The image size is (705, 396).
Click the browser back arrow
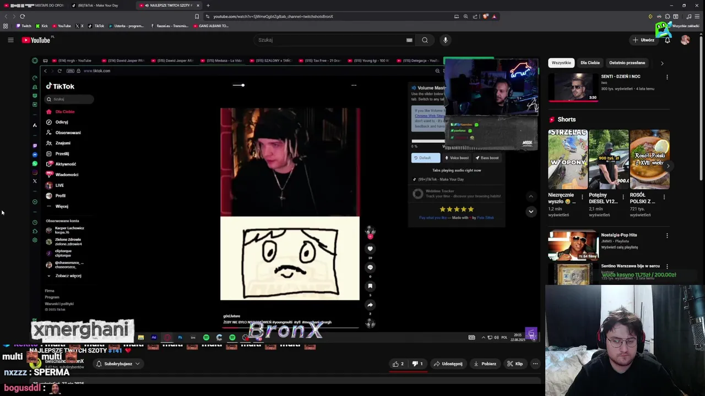(6, 16)
